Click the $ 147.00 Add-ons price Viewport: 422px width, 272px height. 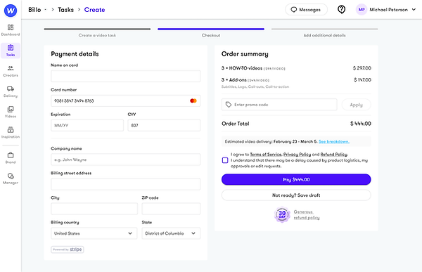click(362, 80)
